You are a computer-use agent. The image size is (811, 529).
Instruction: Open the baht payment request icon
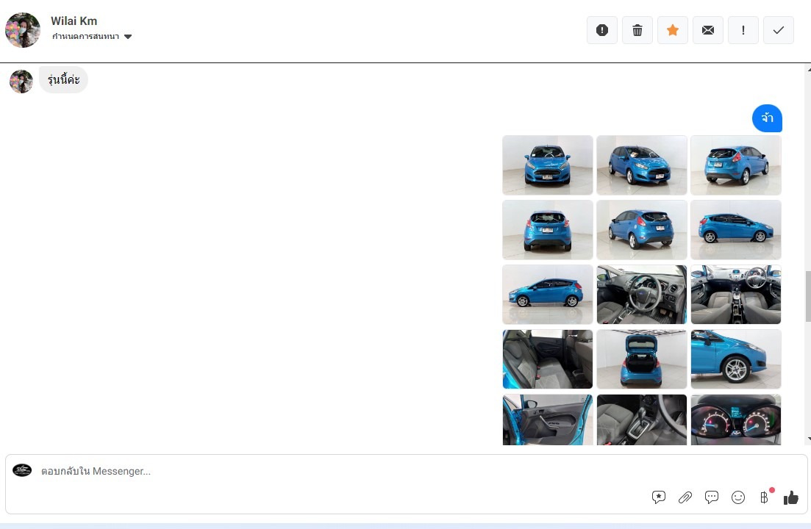click(765, 497)
